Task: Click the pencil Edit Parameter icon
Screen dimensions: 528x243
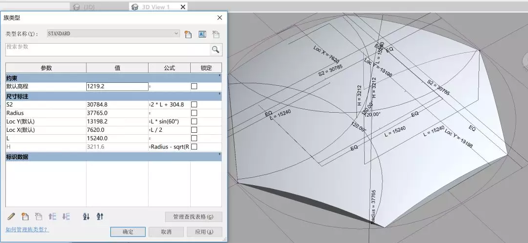Action: coord(11,217)
